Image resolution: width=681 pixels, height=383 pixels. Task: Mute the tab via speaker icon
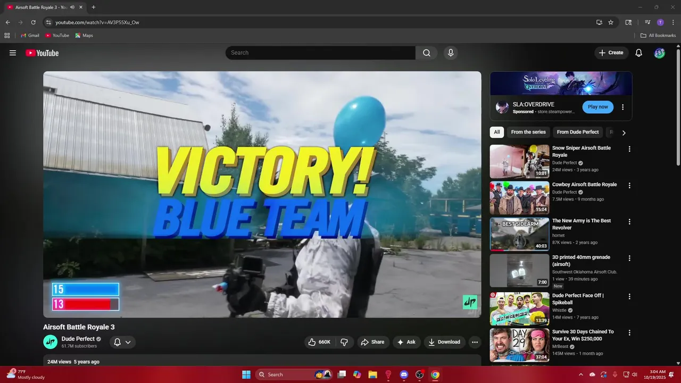pyautogui.click(x=72, y=7)
